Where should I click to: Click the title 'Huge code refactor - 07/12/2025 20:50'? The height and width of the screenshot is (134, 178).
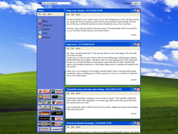tap(84, 11)
